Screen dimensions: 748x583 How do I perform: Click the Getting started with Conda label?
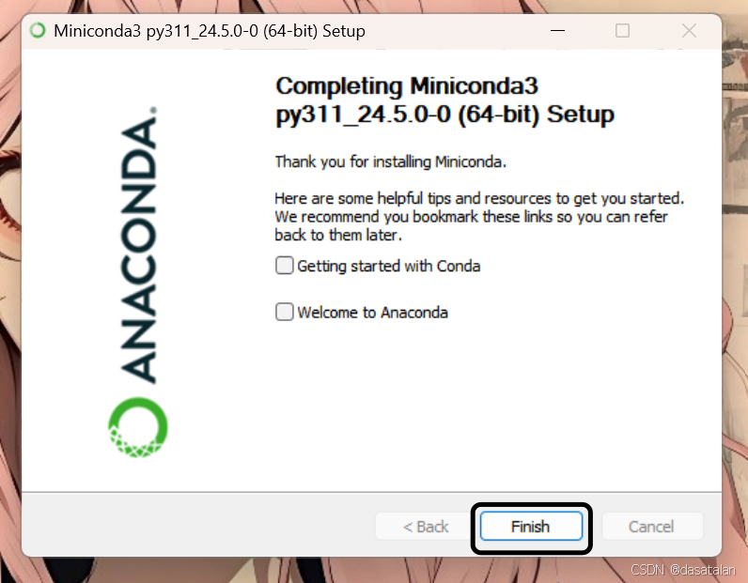click(389, 266)
